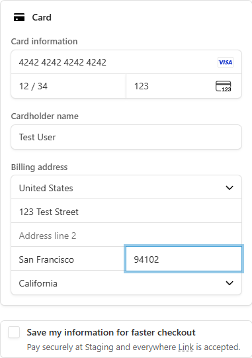
Task: Click the address field 123 Test Street
Action: coord(126,211)
